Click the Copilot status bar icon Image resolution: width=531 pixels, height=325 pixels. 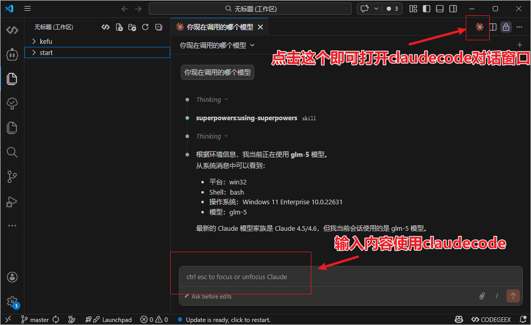[459, 319]
